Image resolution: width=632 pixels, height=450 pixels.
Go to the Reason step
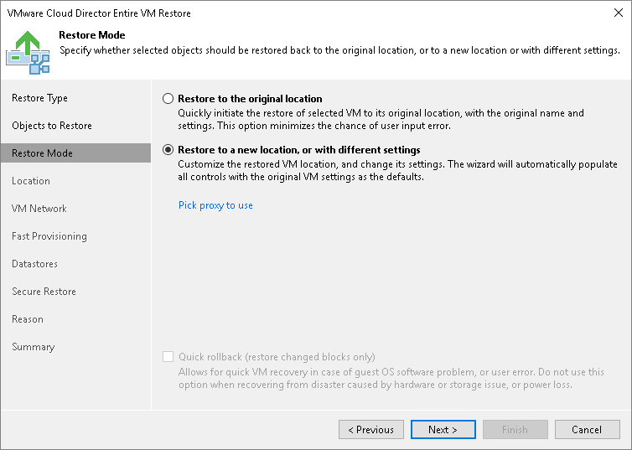coord(28,319)
